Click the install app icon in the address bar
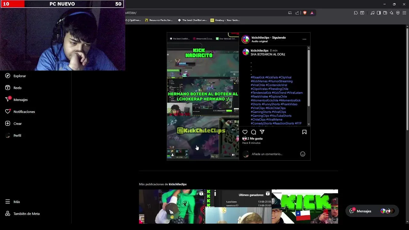Viewport: 409px width, 230px height. coord(290,13)
